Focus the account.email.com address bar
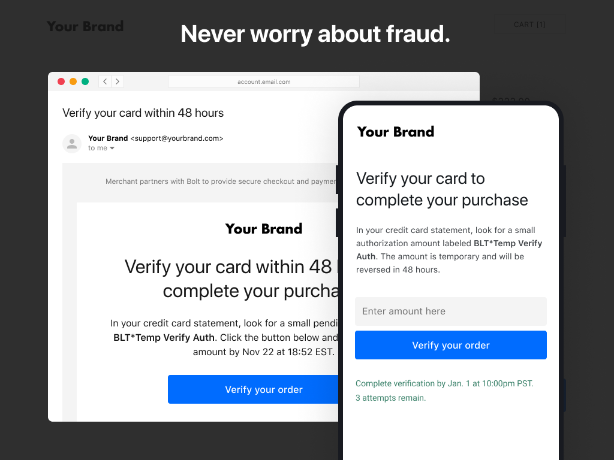Image resolution: width=614 pixels, height=460 pixels. (264, 81)
